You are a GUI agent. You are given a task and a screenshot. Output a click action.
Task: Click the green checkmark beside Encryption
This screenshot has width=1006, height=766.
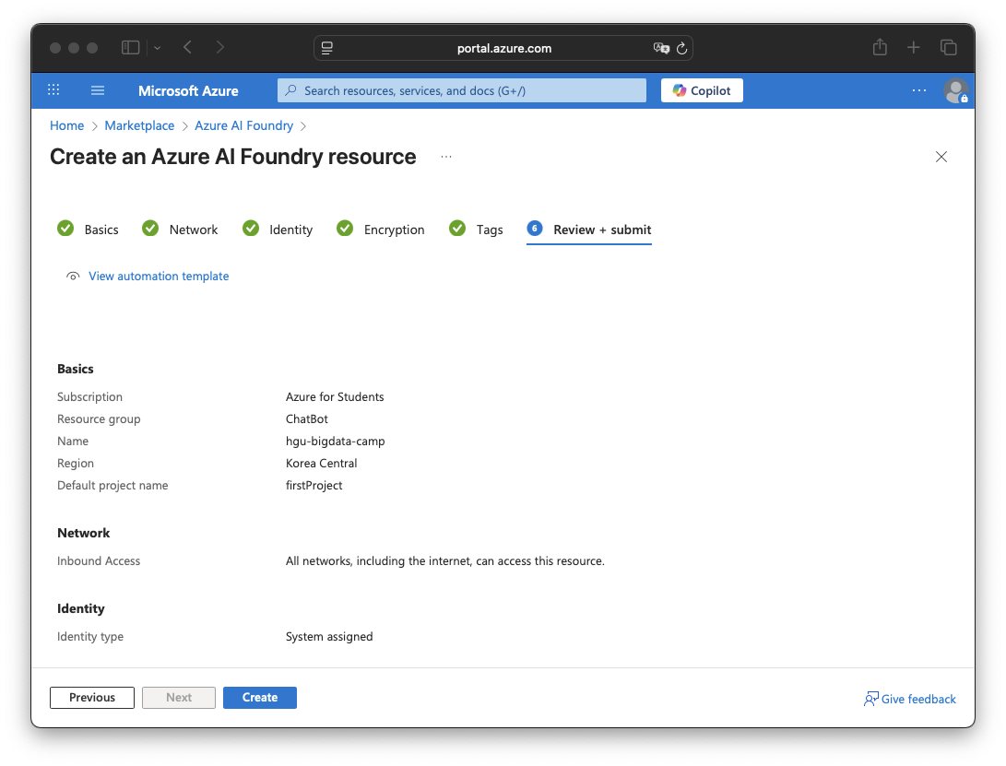click(x=345, y=229)
